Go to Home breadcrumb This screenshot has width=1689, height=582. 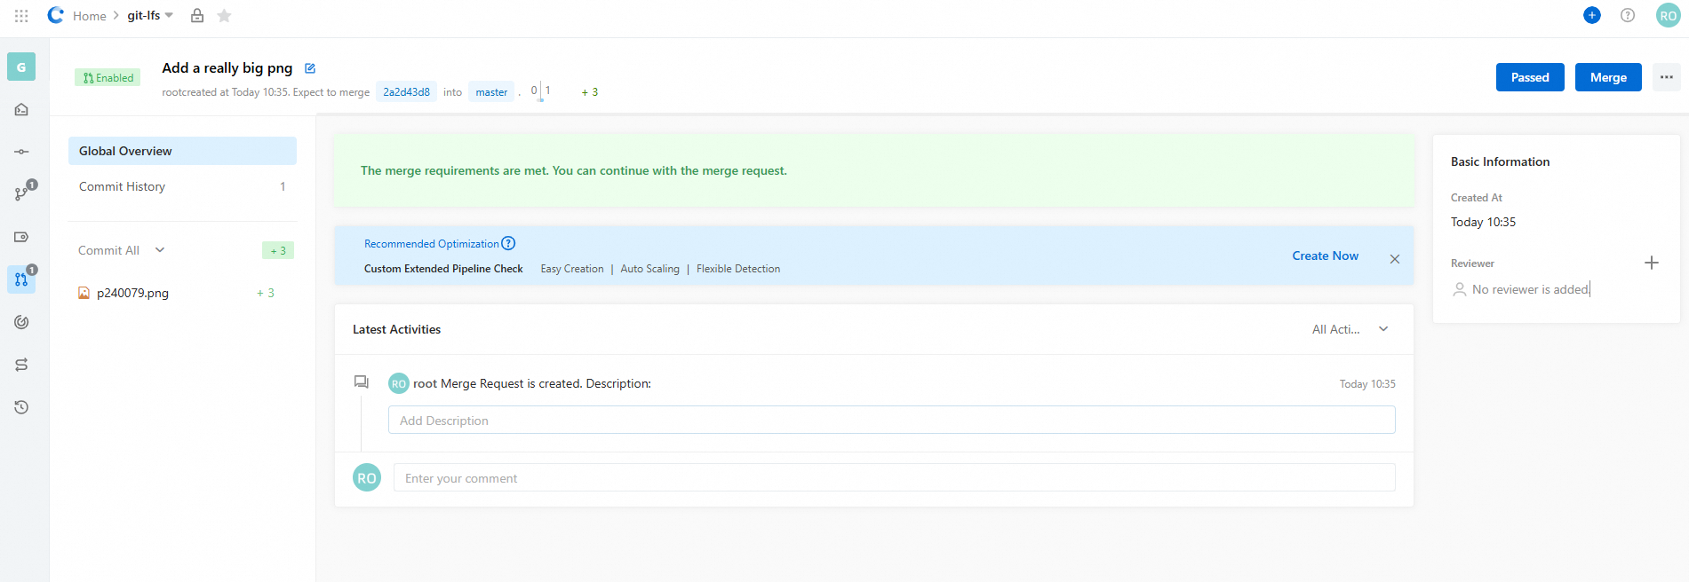(x=90, y=16)
